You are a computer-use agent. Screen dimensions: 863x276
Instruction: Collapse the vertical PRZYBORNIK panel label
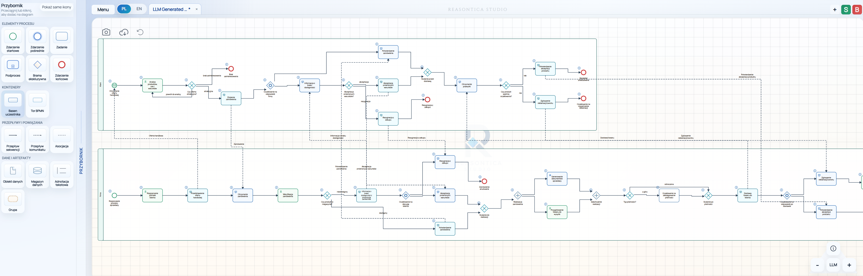pos(81,161)
